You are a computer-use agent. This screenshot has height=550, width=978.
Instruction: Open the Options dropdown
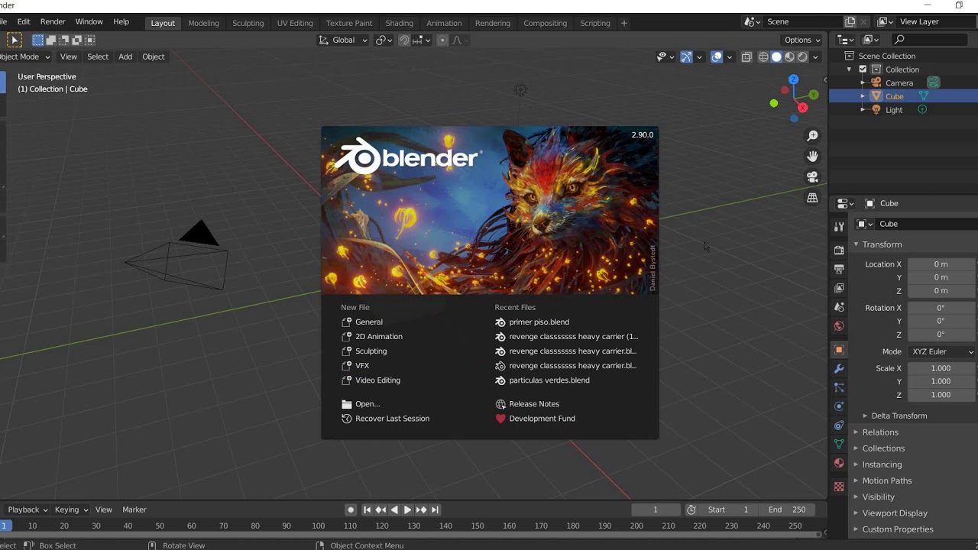pos(802,40)
